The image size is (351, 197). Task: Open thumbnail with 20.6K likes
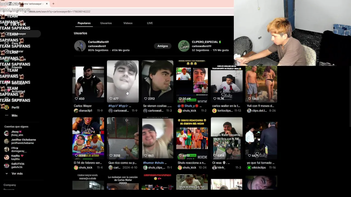point(192,81)
